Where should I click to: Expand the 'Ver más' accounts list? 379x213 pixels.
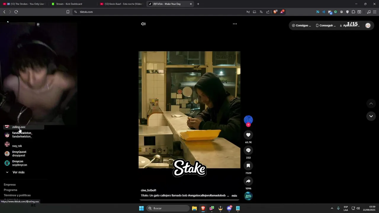coord(15,172)
